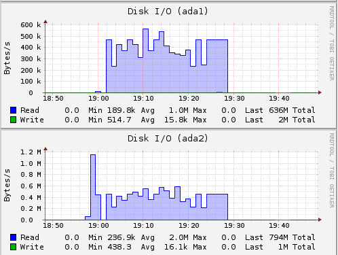
Task: Click the Bytes/s axis label of ada2 graph
Action: (7, 185)
